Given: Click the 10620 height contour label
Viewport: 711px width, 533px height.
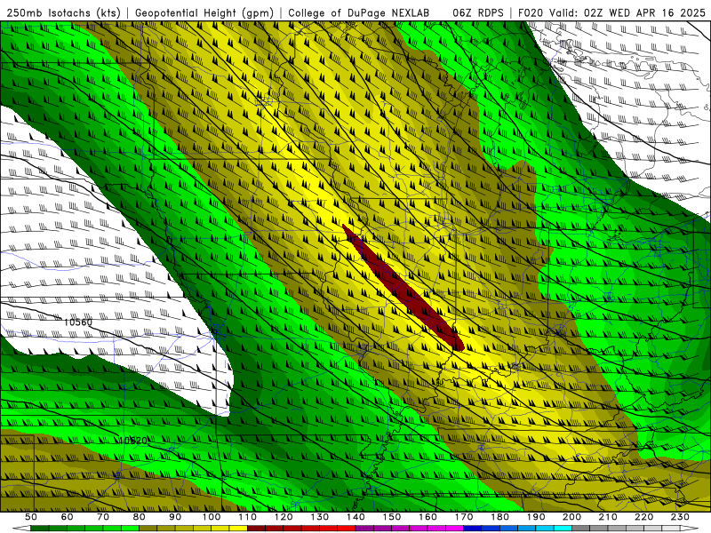Looking at the screenshot, I should 132,440.
